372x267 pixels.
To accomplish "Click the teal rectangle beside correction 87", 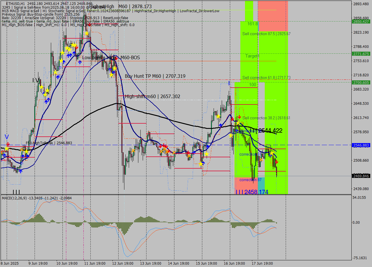I will click(261, 185).
